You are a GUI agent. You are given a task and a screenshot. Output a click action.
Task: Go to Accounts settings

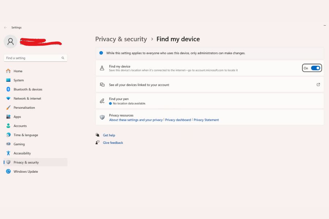tap(20, 126)
